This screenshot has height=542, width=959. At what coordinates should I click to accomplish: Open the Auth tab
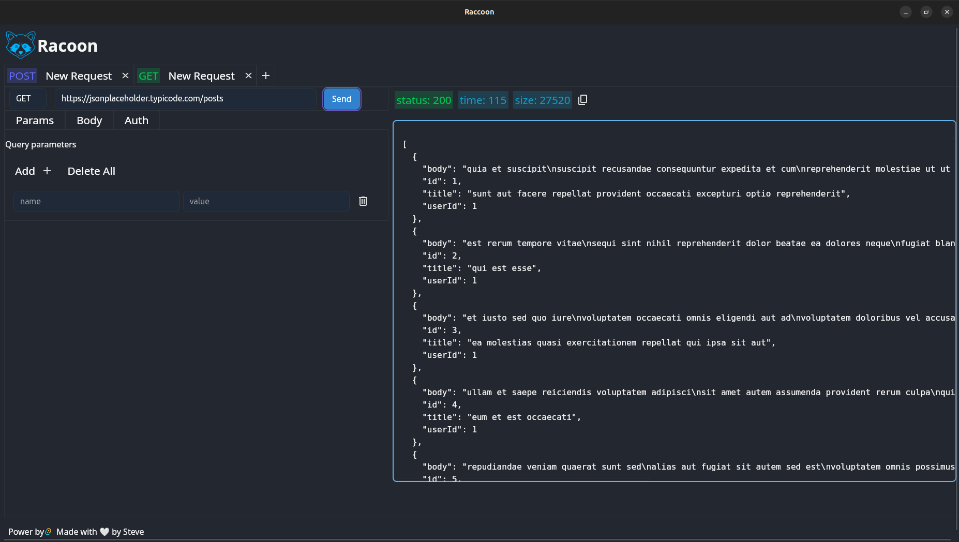pyautogui.click(x=136, y=121)
